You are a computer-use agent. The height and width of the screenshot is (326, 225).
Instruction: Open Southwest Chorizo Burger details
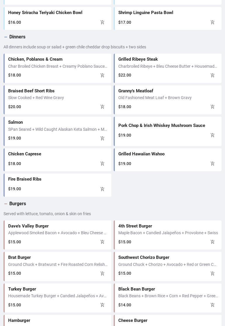pyautogui.click(x=143, y=257)
